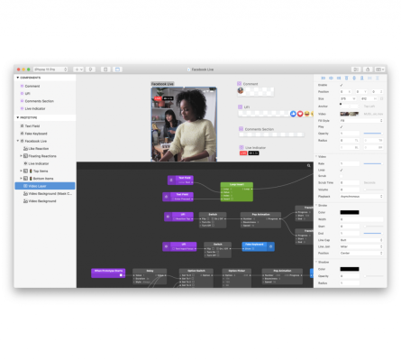Viewport: 401px width, 361px height.
Task: Click the align bottom edges icon
Action: pyautogui.click(x=362, y=78)
